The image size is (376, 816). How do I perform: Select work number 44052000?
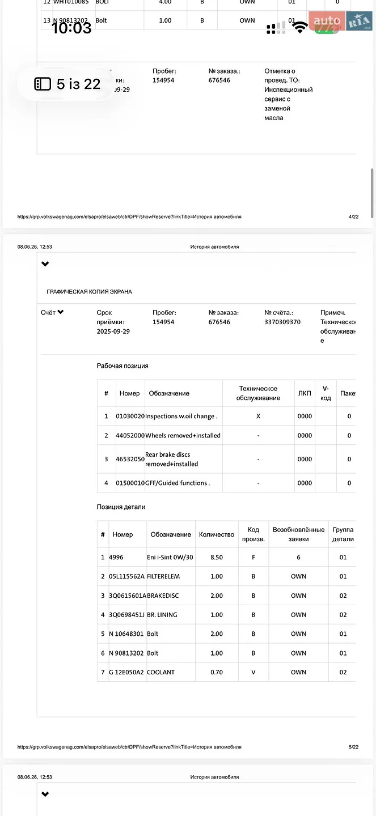(130, 435)
